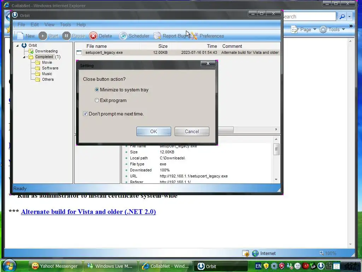Viewport: 362px width, 272px height.
Task: Click the red Delete toolbar icon
Action: [x=93, y=36]
